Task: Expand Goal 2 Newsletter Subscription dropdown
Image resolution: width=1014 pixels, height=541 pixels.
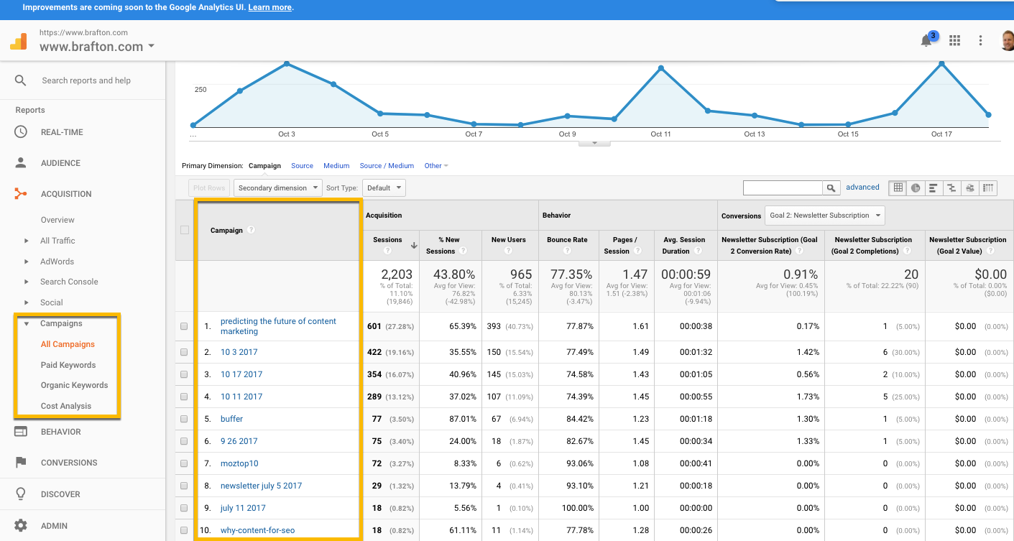Action: coord(824,216)
